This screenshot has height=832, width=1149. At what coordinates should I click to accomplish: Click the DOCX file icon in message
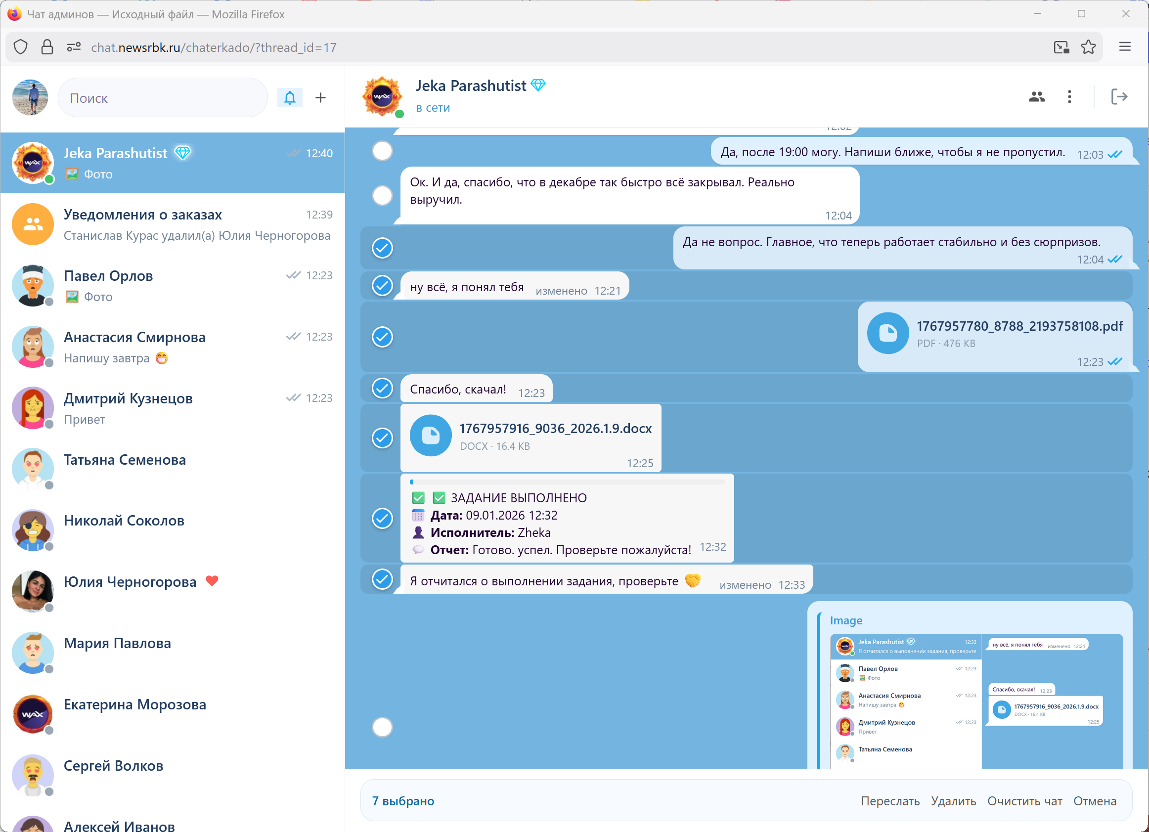[x=431, y=436]
